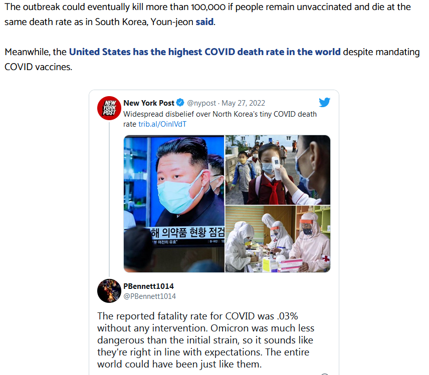The height and width of the screenshot is (375, 429).
Task: Open the masked leader TV broadcast photo
Action: [x=174, y=204]
